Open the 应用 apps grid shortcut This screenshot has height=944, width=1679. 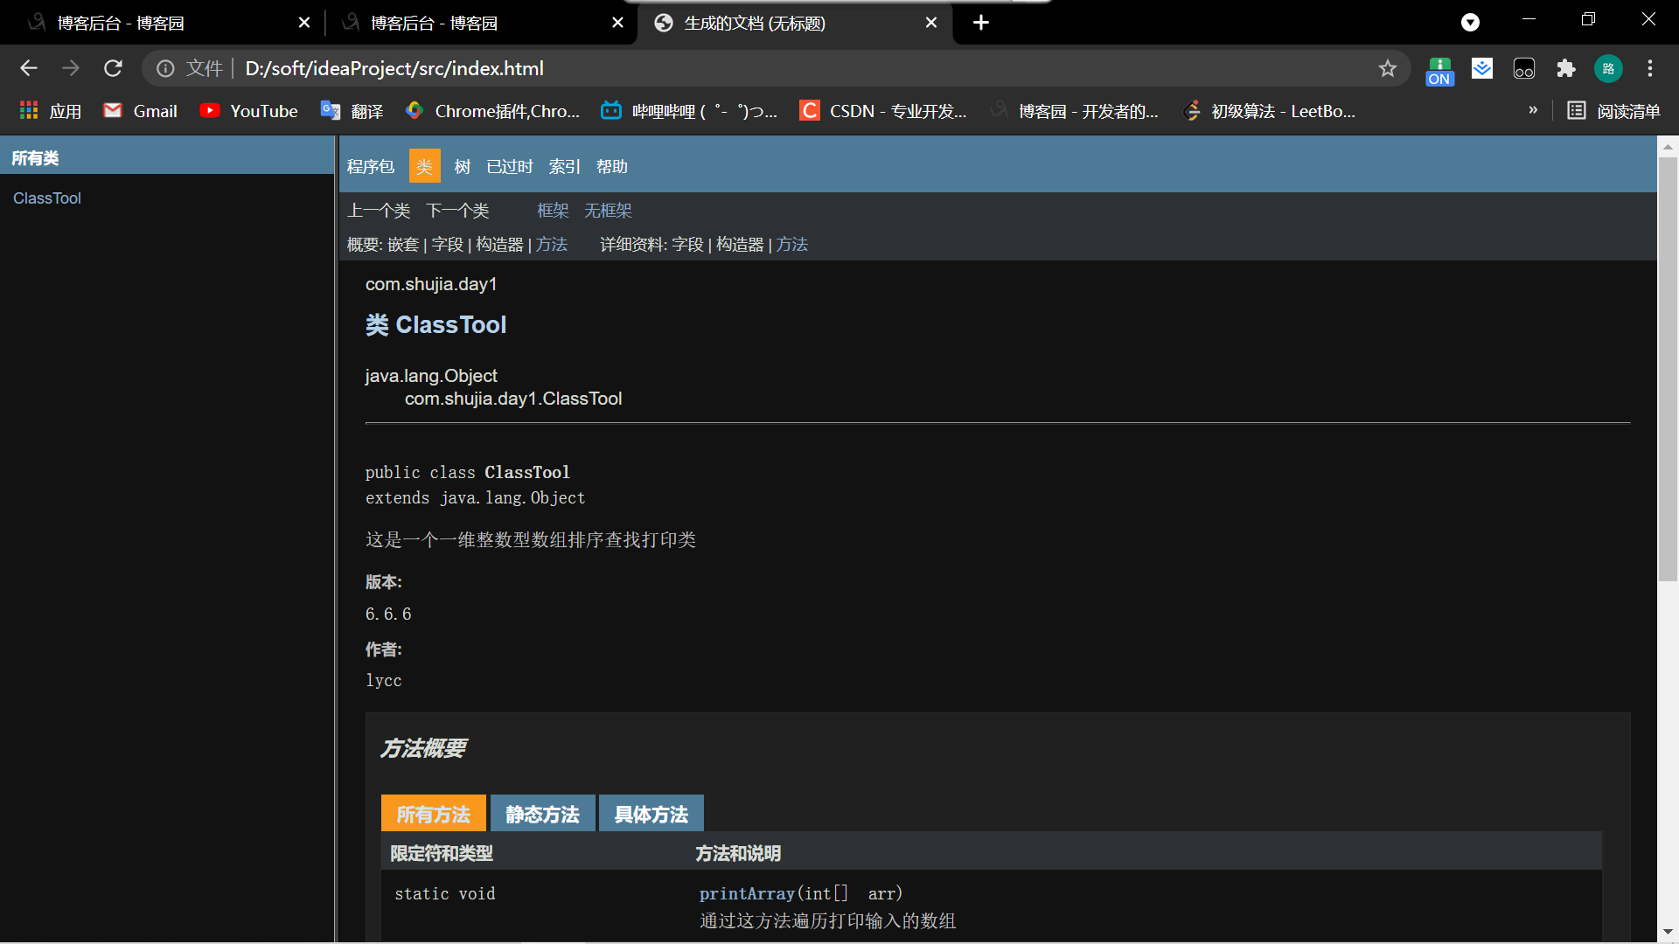51,111
